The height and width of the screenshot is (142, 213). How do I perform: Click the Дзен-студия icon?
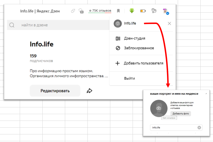[x=118, y=39]
